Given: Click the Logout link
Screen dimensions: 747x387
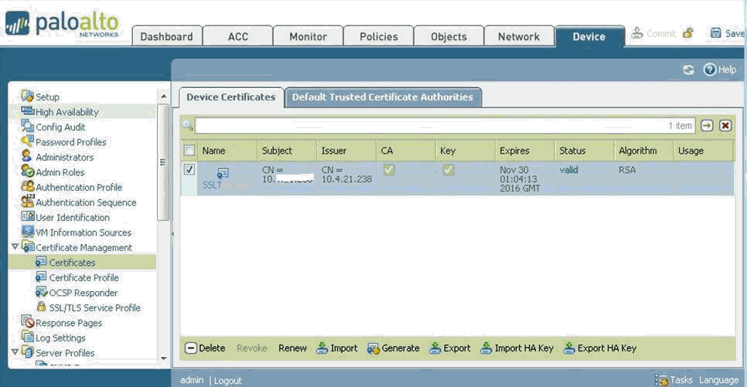Looking at the screenshot, I should pos(228,381).
